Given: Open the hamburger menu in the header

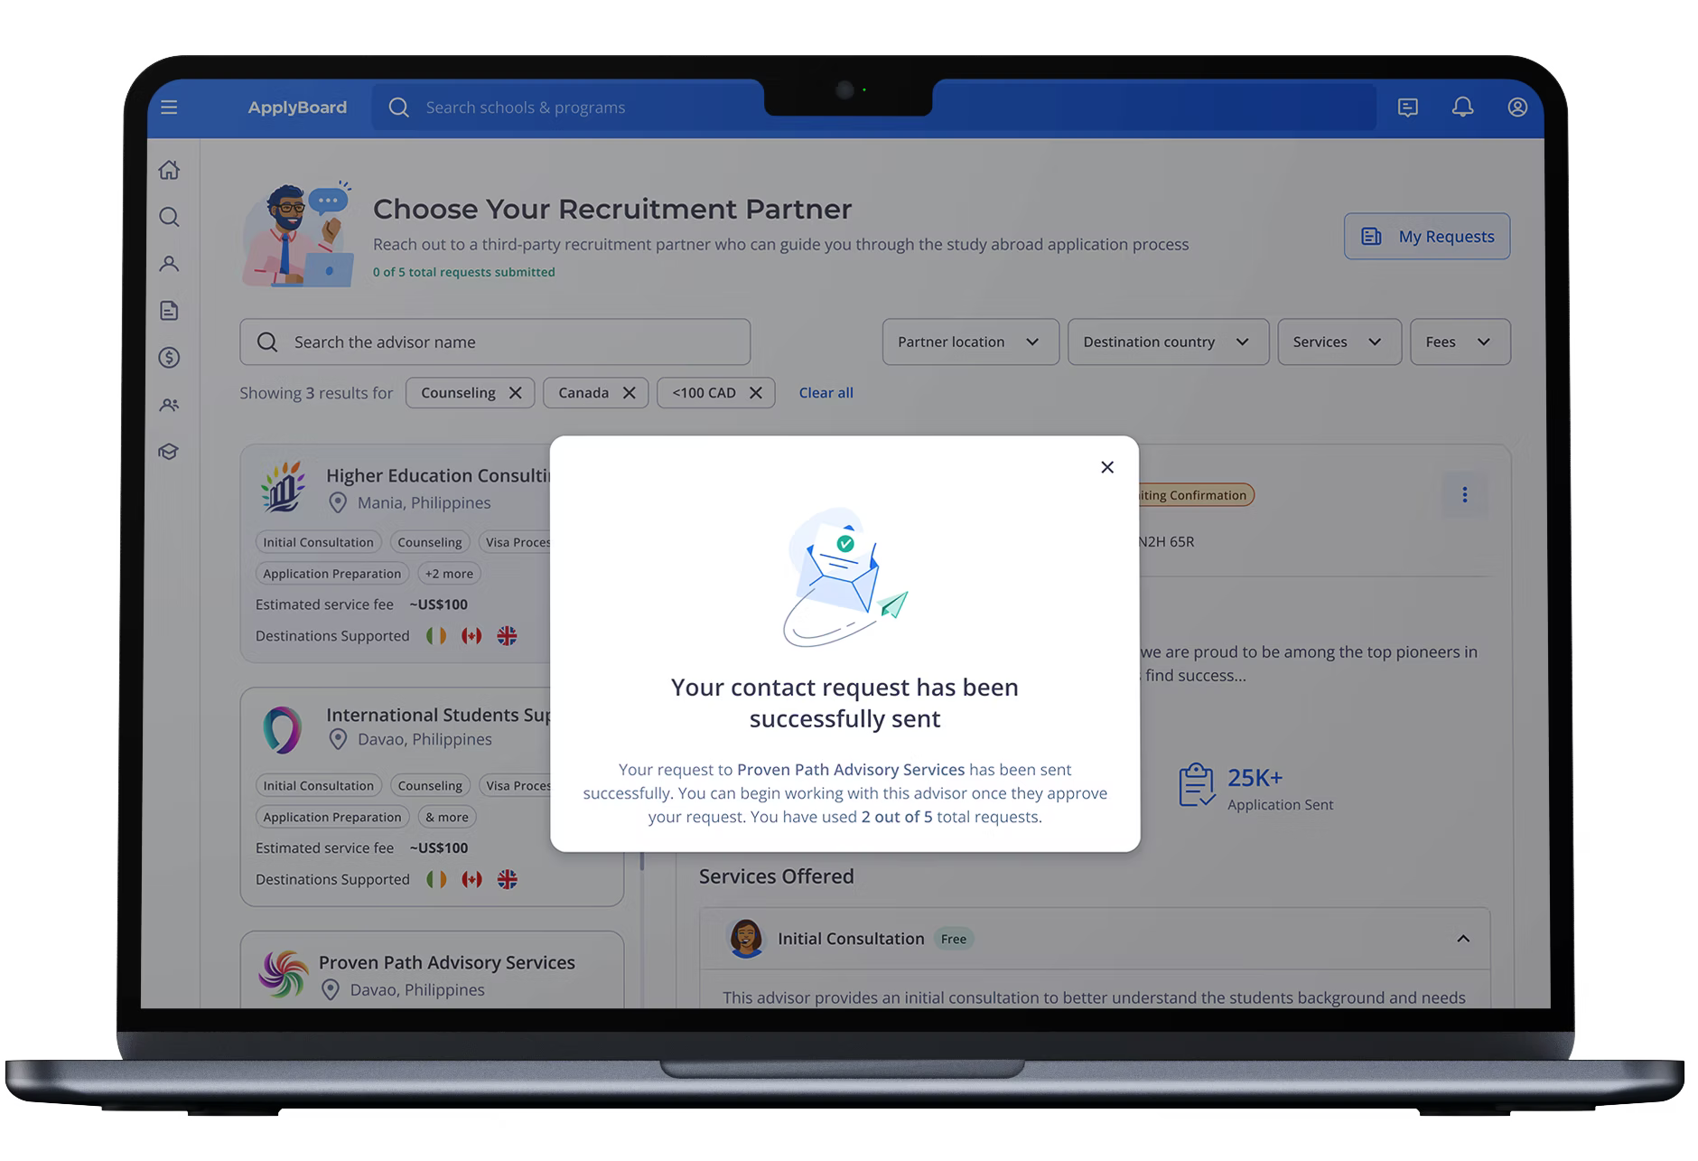Looking at the screenshot, I should click(169, 108).
